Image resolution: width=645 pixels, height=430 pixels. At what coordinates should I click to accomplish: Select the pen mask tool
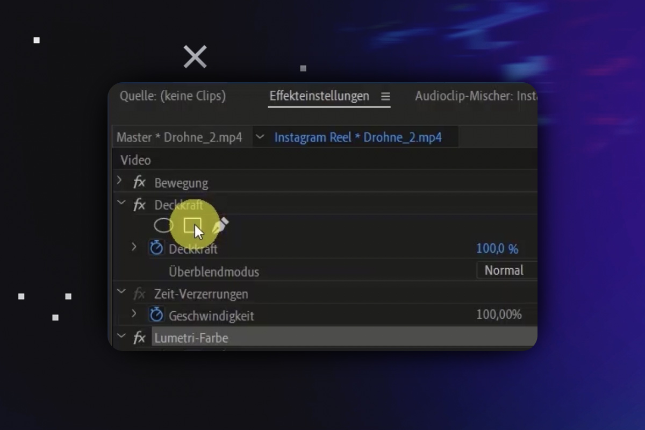[220, 225]
